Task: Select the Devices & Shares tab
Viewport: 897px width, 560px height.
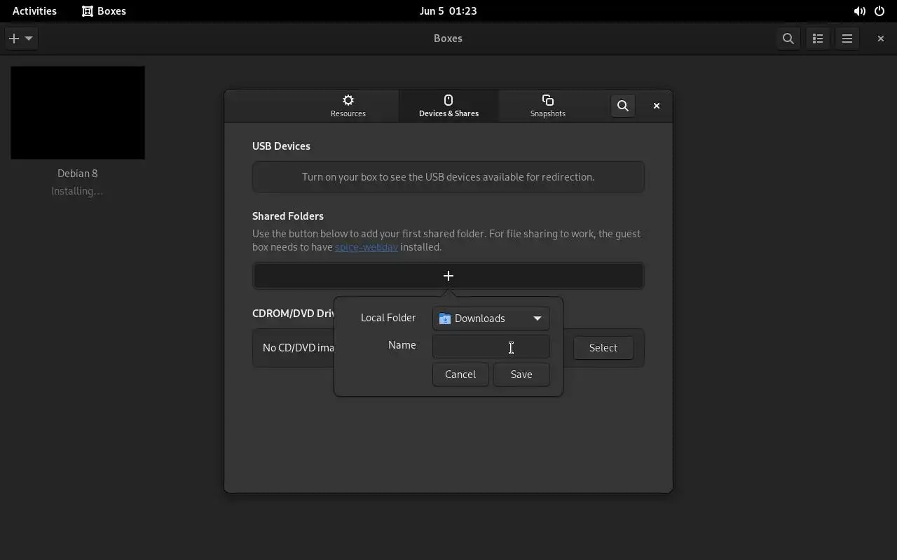Action: pos(448,106)
